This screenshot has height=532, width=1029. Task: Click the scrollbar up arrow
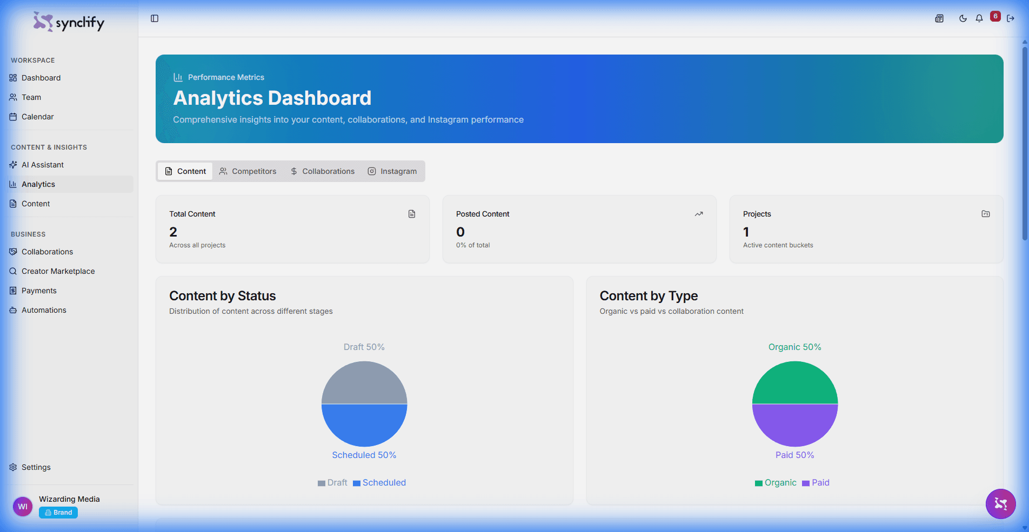1024,42
